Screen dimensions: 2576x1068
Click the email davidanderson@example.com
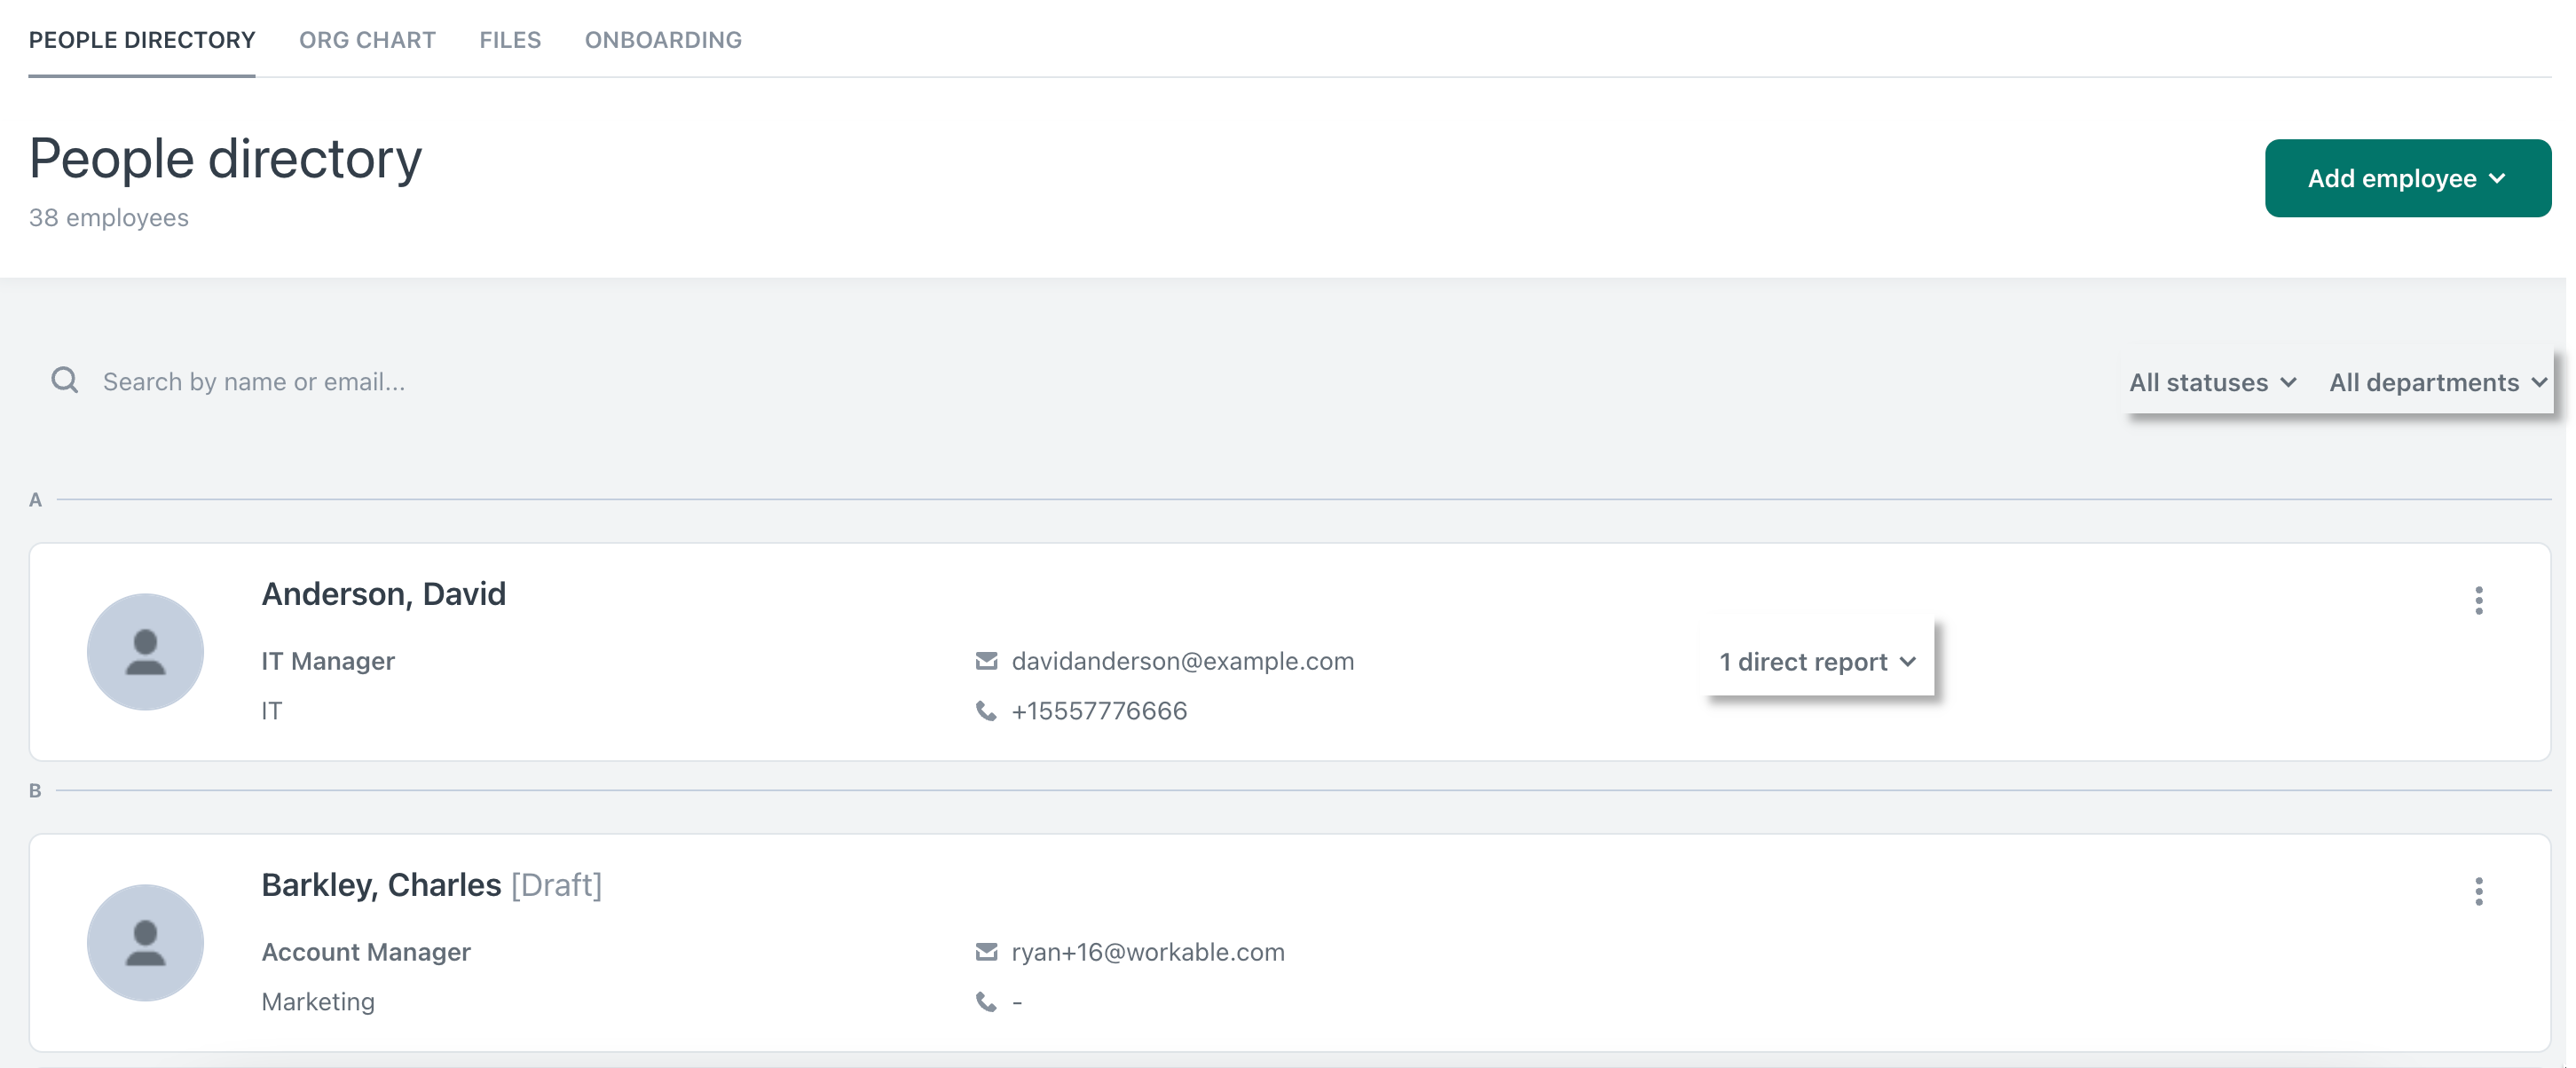click(1183, 661)
